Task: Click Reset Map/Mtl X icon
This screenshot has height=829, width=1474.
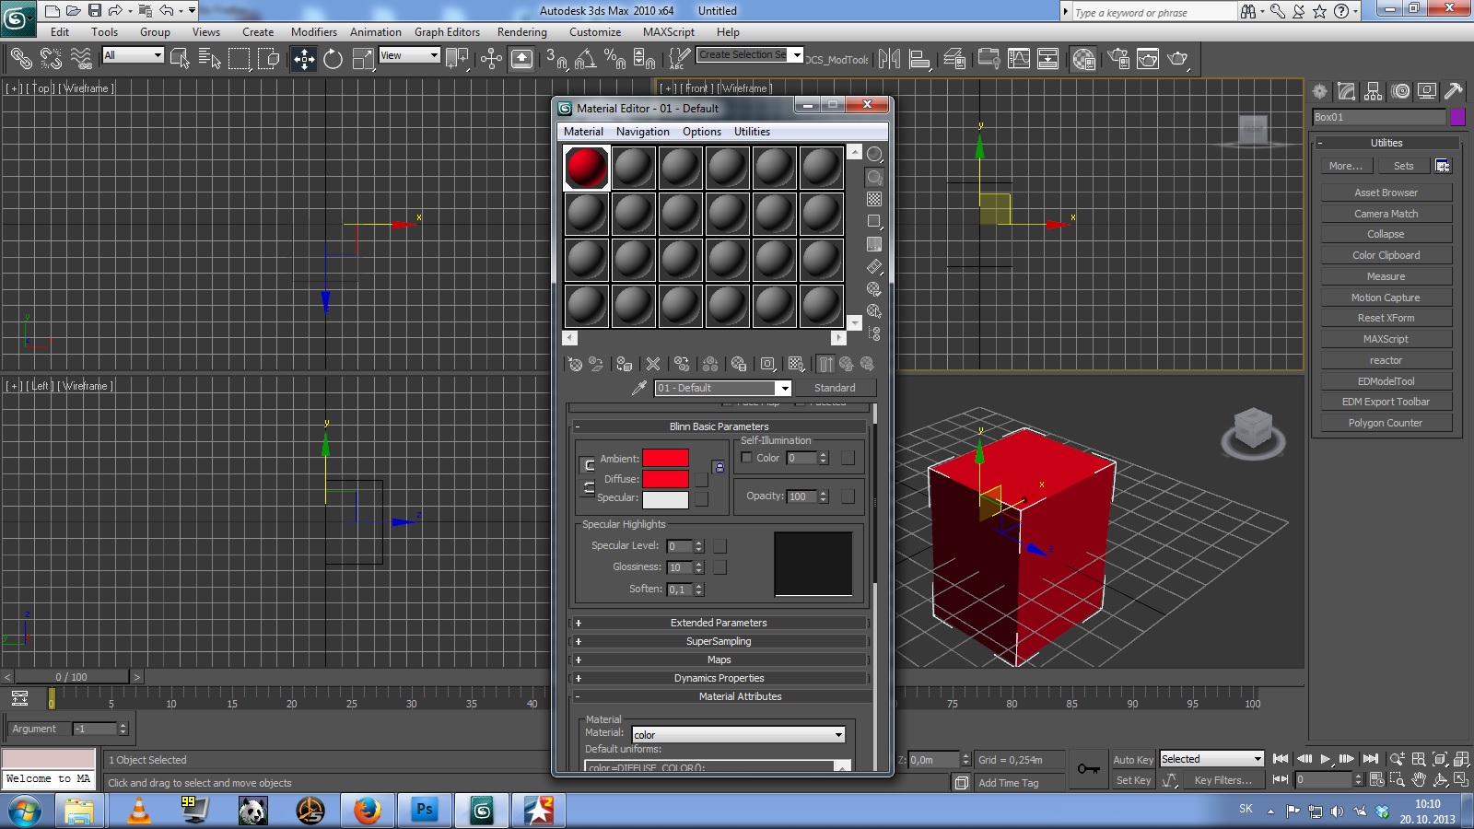Action: click(x=653, y=364)
